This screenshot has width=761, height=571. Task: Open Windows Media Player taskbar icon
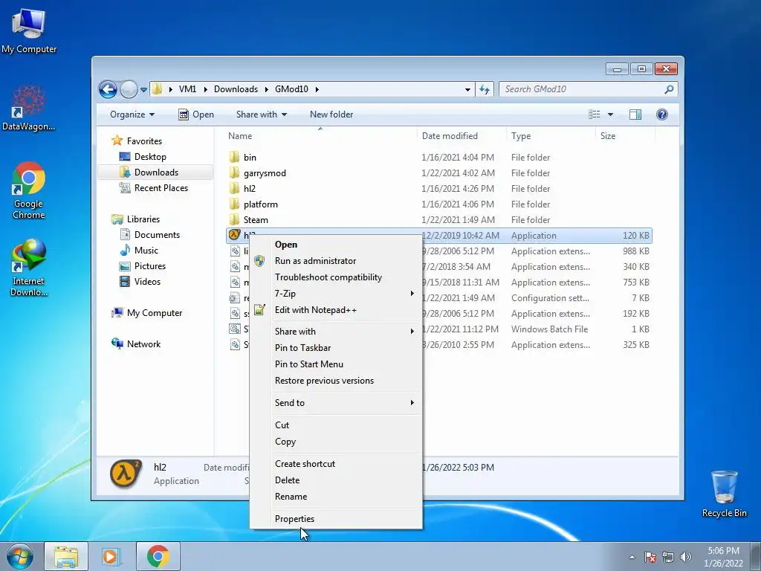(x=111, y=556)
